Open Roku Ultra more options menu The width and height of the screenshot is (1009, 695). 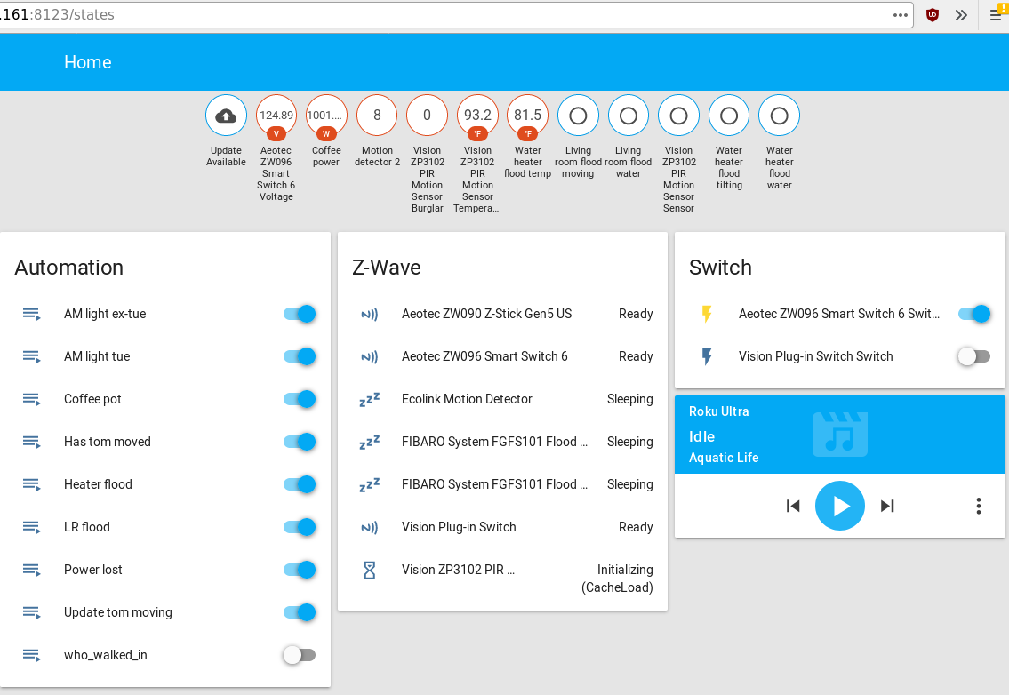978,506
